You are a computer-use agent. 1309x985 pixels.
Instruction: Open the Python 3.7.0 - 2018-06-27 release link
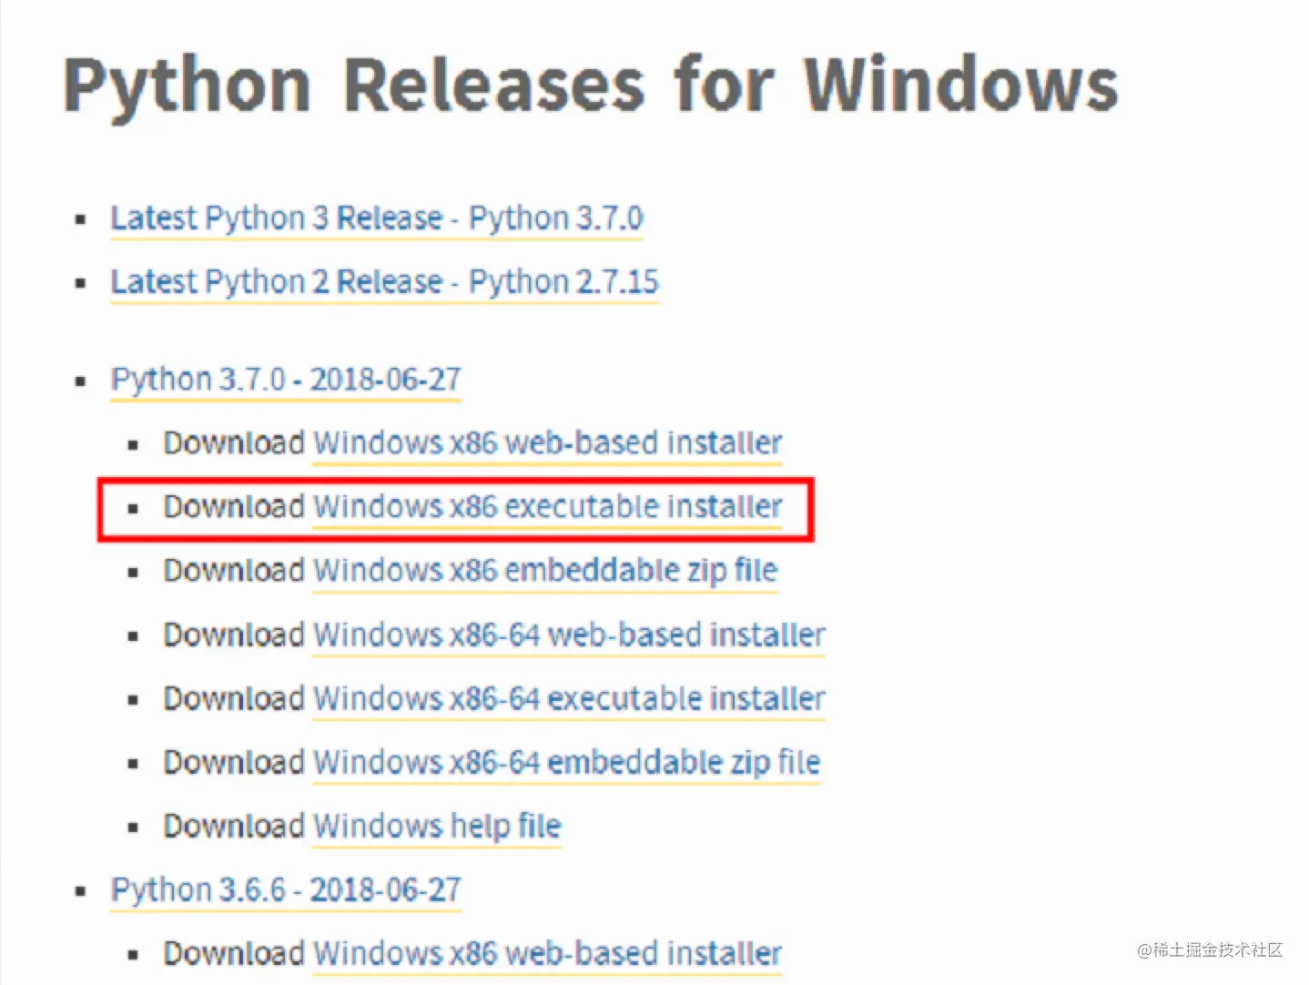point(286,380)
